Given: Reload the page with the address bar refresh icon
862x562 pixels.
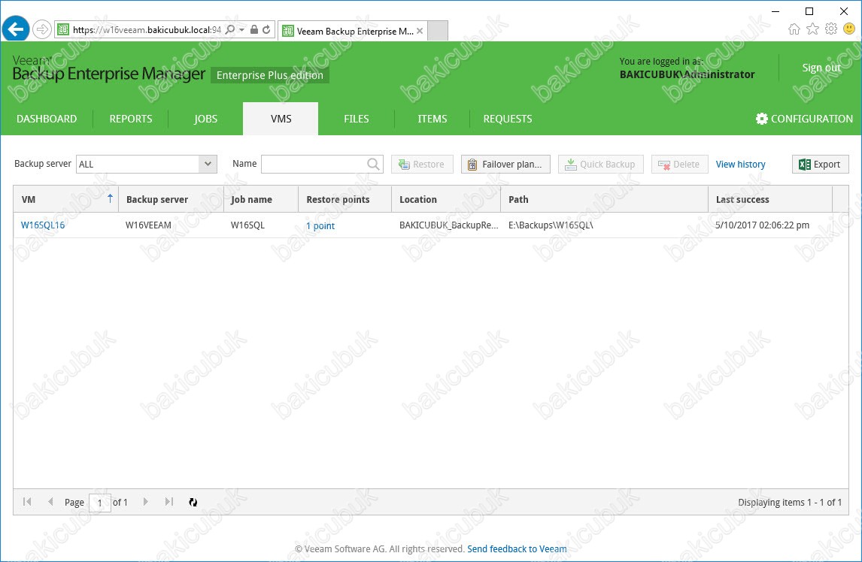Looking at the screenshot, I should click(266, 29).
